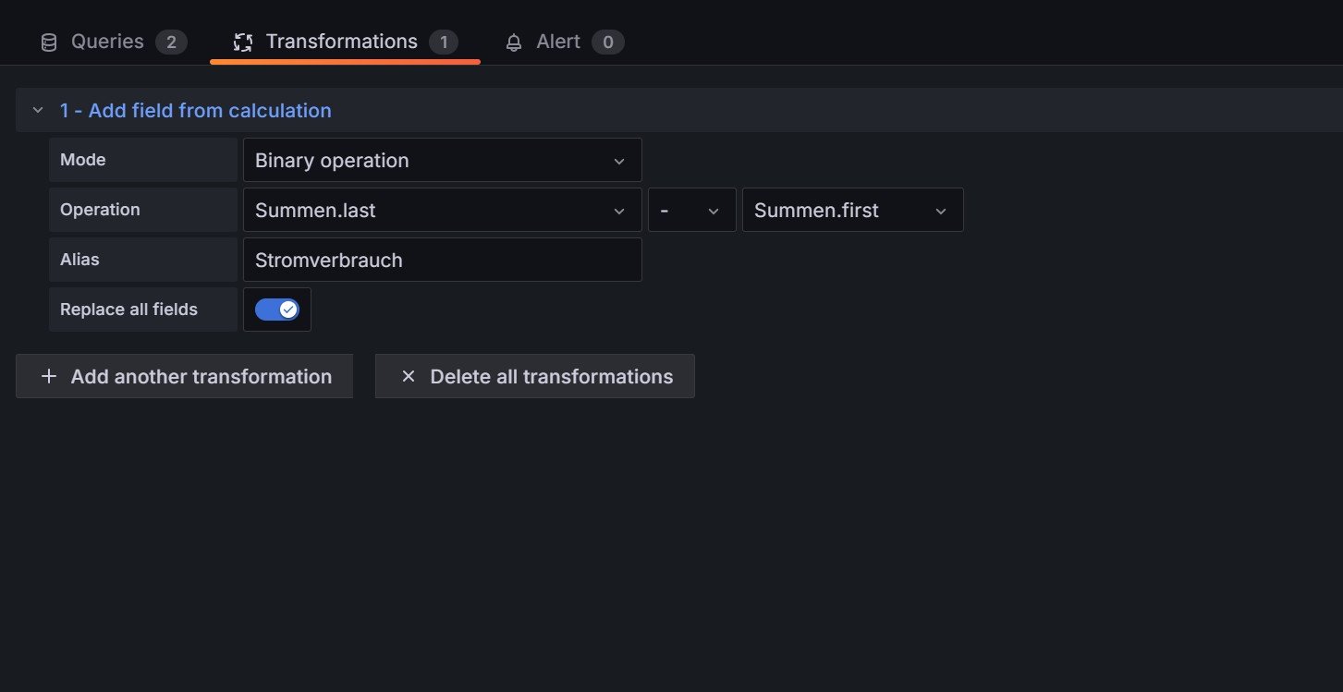Screen dimensions: 1343x692
Task: Click Delete all transformations button
Action: [x=535, y=377]
